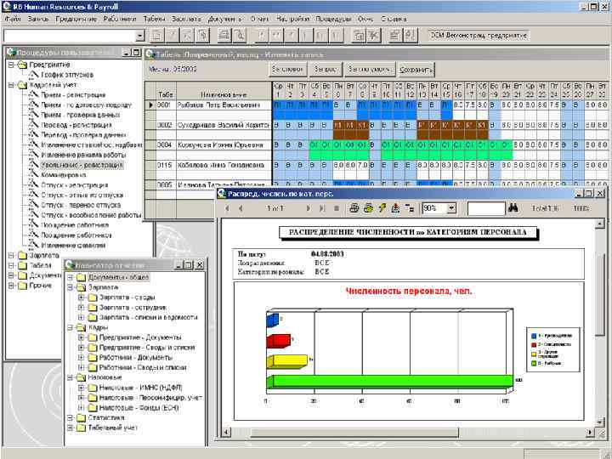This screenshot has height=459, width=612.
Task: Expand the 'Табель' node in procedures panel
Action: tap(11, 265)
